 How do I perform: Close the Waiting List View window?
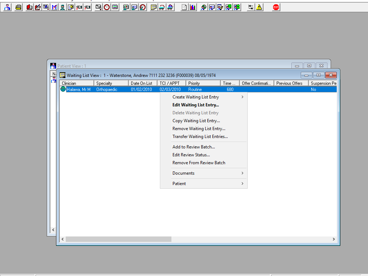click(x=331, y=75)
